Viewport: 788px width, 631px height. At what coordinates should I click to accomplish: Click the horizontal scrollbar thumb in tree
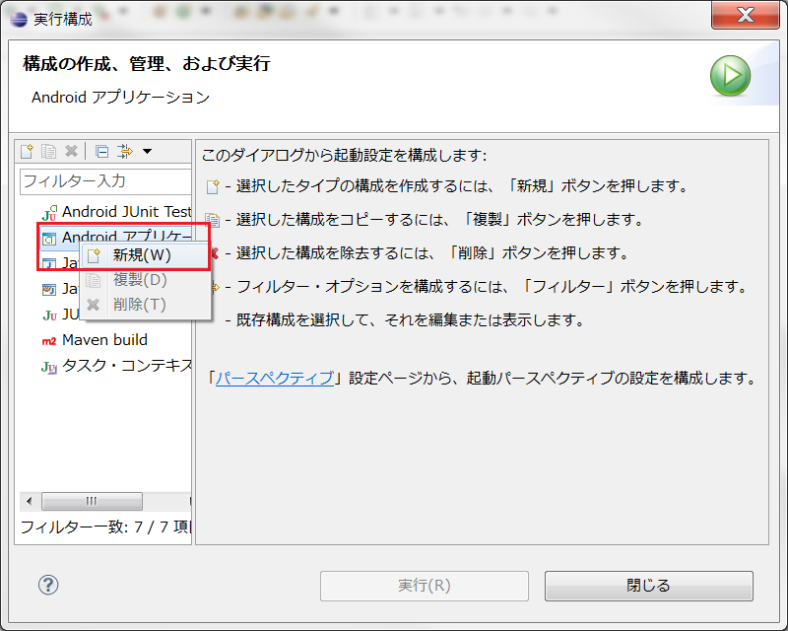coord(92,501)
